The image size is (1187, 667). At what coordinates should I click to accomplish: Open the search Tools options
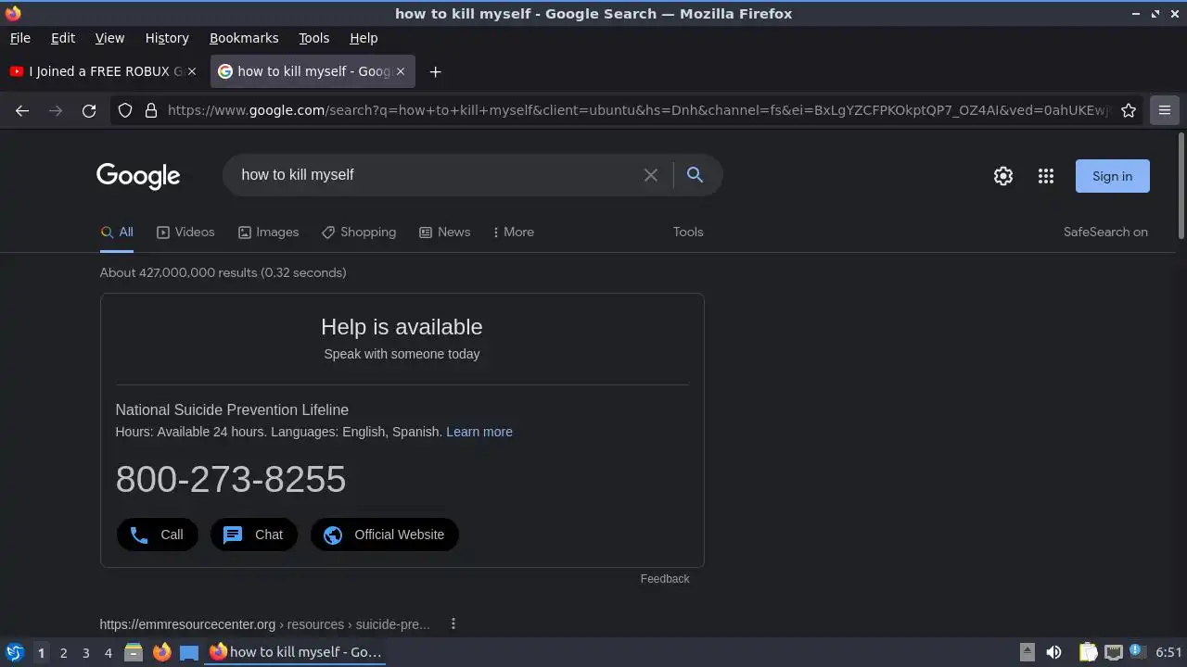click(x=688, y=232)
